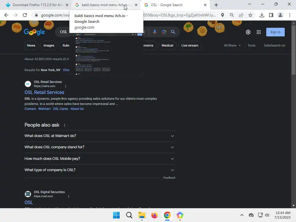Open the All filters dropdown

(x=232, y=45)
